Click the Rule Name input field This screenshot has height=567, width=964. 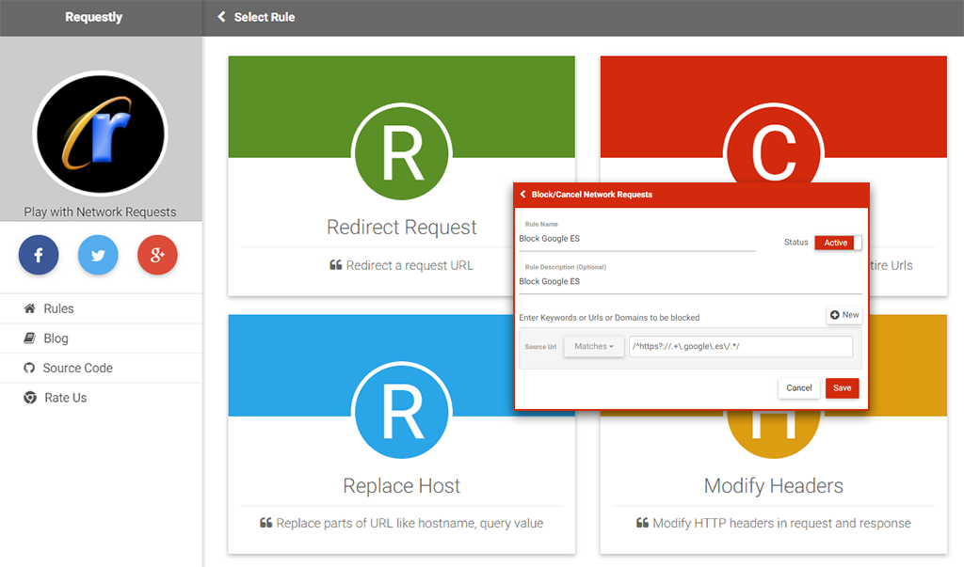click(637, 239)
